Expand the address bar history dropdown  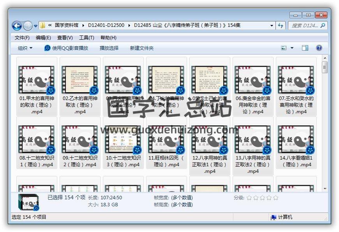[272, 26]
